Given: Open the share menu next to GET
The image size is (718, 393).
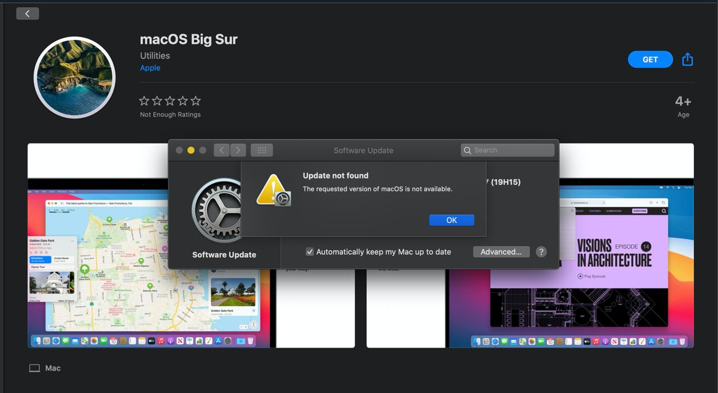Looking at the screenshot, I should tap(688, 59).
